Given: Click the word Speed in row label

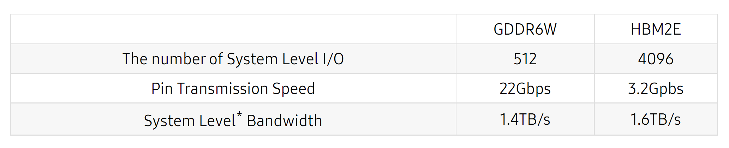Looking at the screenshot, I should point(293,89).
